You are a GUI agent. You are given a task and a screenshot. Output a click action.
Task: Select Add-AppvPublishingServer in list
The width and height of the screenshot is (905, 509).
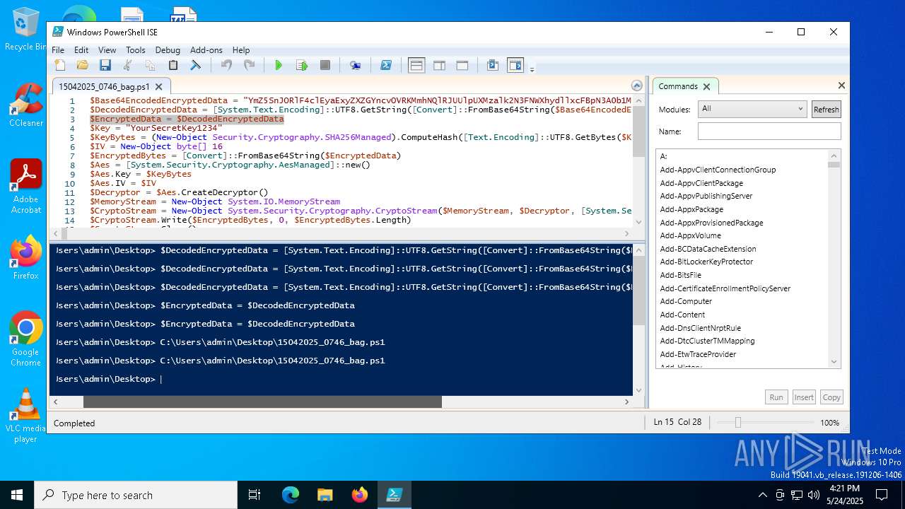click(706, 196)
